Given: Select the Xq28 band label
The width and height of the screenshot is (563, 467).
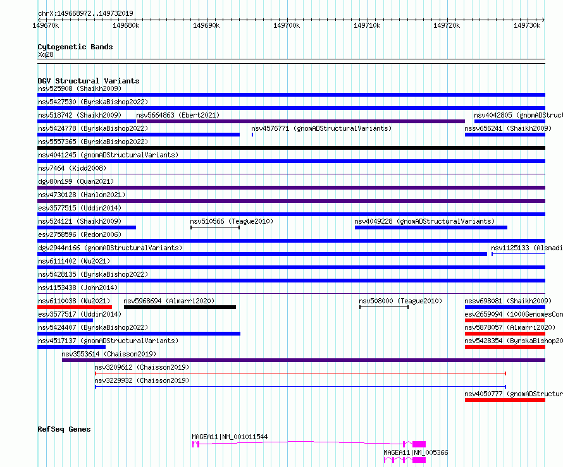Looking at the screenshot, I should pyautogui.click(x=46, y=54).
